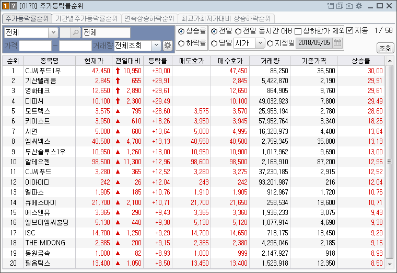Image resolution: width=397 pixels, height=273 pixels.
Task: Click the camera capture icon in title bar
Action: pyautogui.click(x=349, y=6)
